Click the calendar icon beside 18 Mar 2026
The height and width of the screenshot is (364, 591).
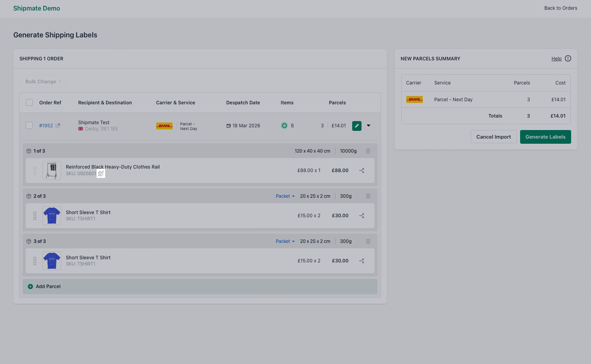tap(228, 125)
